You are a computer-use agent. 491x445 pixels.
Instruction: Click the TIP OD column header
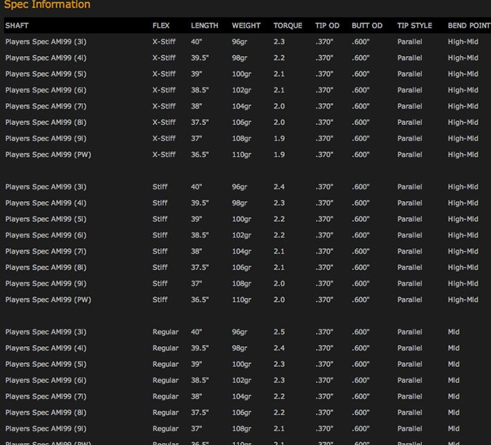pos(327,26)
